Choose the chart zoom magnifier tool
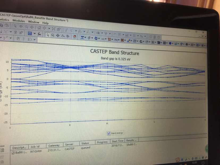The image size is (220, 165). click(53, 35)
